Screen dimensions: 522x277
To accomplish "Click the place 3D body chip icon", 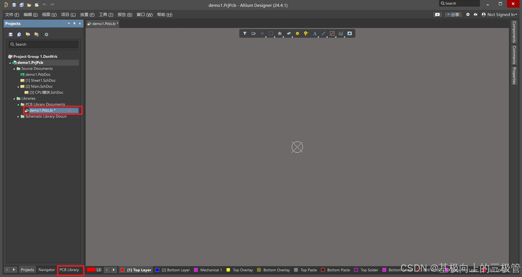I will (x=289, y=33).
